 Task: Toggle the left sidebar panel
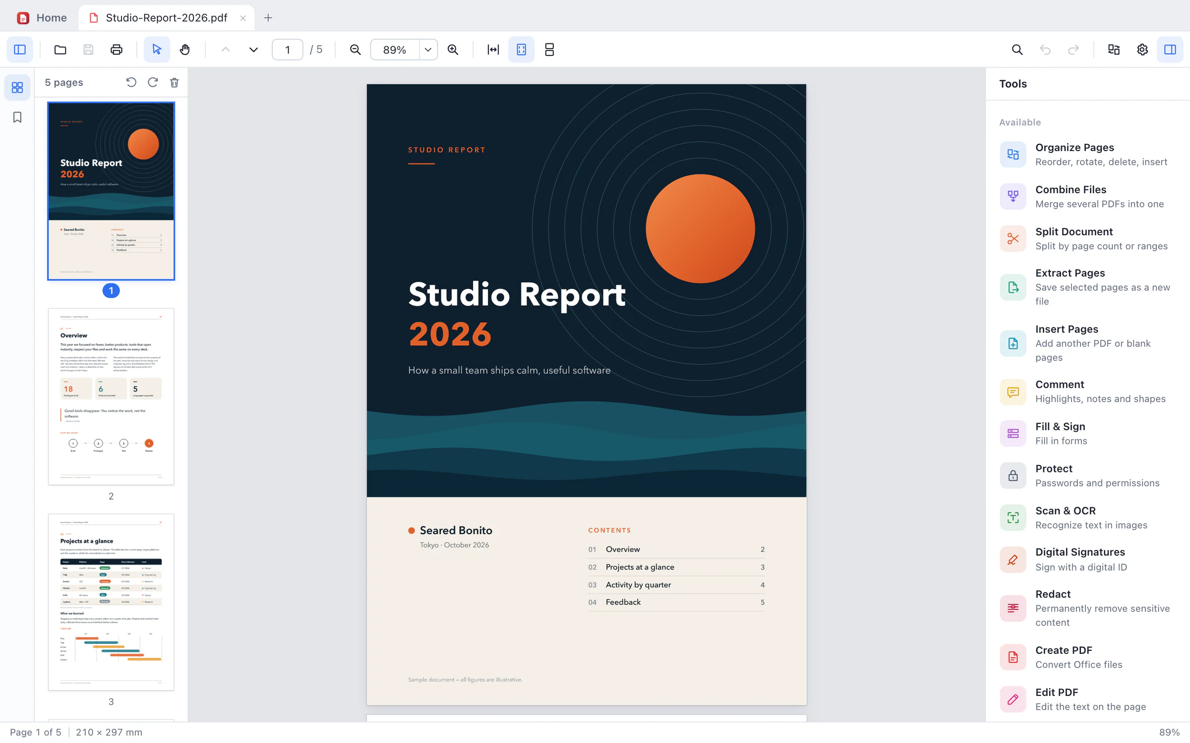pos(20,50)
